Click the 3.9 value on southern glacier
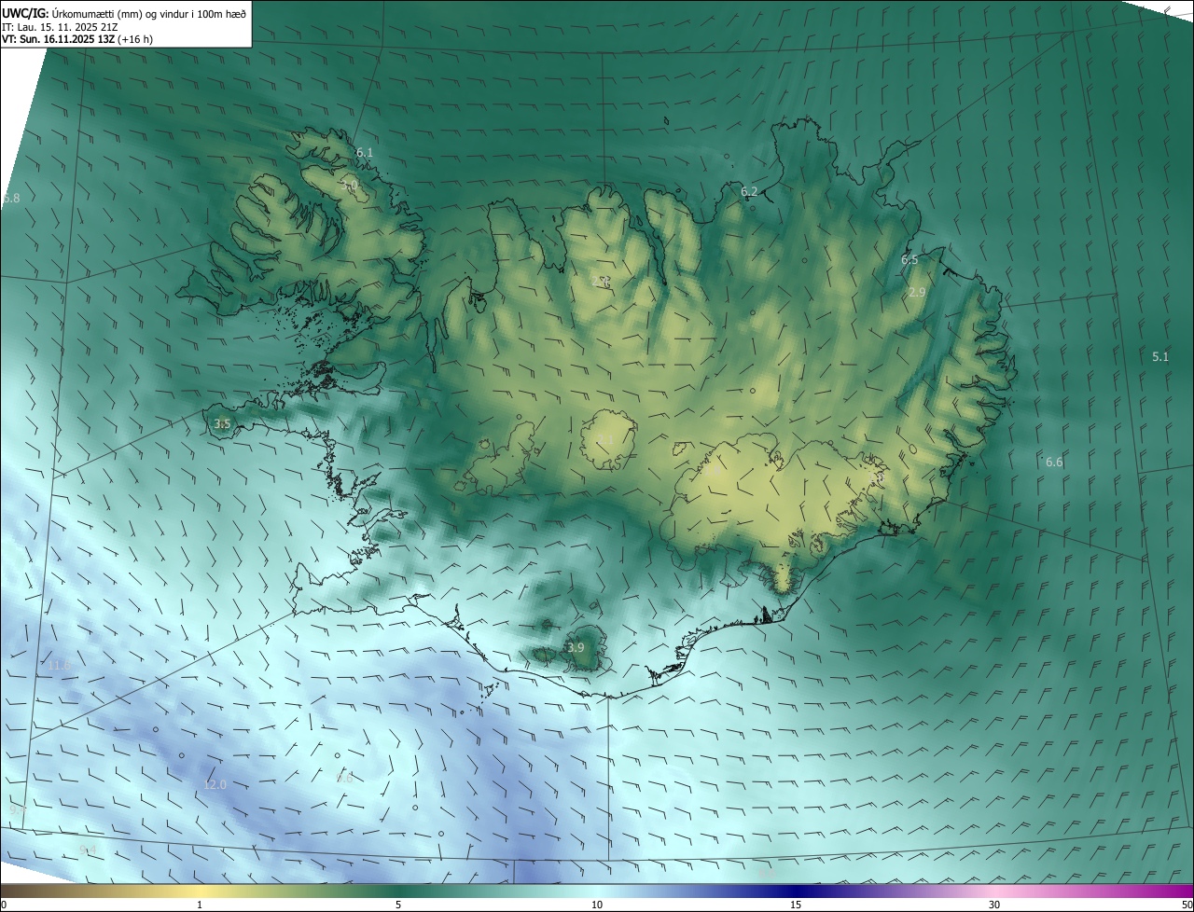 click(x=576, y=648)
